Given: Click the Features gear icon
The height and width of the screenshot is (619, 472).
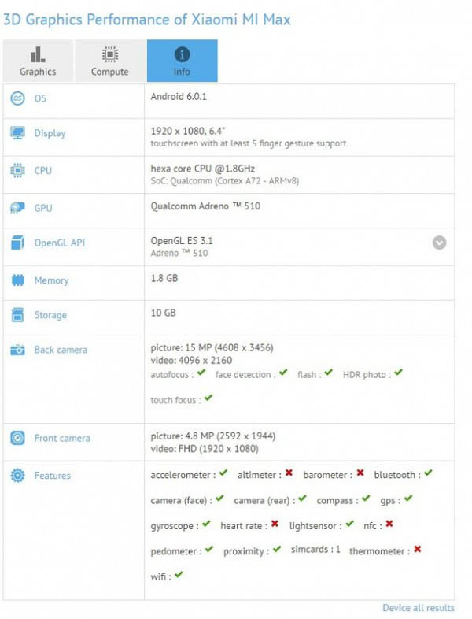Looking at the screenshot, I should (x=17, y=476).
